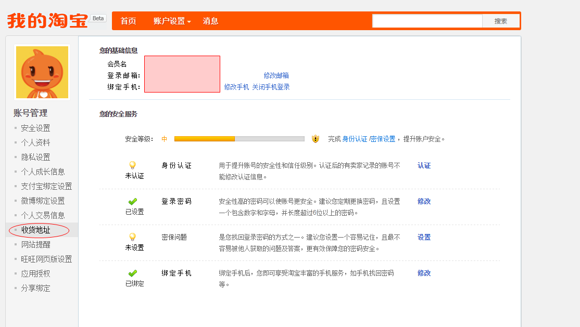Image resolution: width=580 pixels, height=327 pixels.
Task: Click the 您的安全服务 section heading
Action: click(118, 114)
